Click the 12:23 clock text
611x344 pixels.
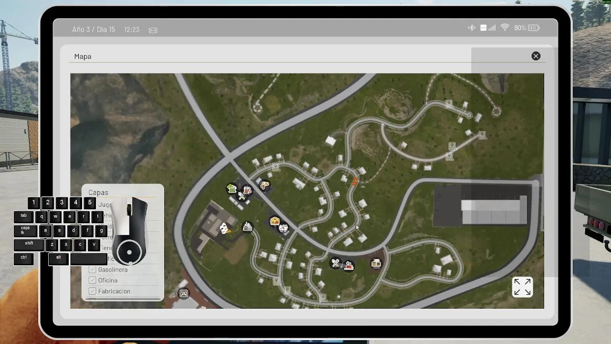pyautogui.click(x=132, y=30)
